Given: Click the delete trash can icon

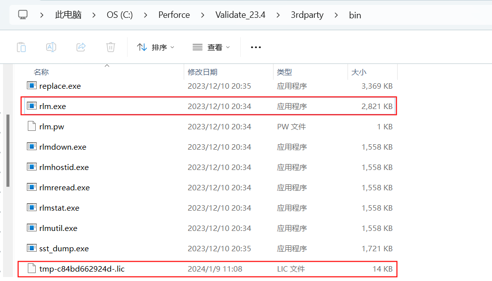Looking at the screenshot, I should coord(110,47).
